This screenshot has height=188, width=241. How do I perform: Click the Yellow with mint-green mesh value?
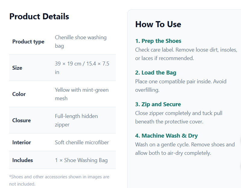(82, 94)
